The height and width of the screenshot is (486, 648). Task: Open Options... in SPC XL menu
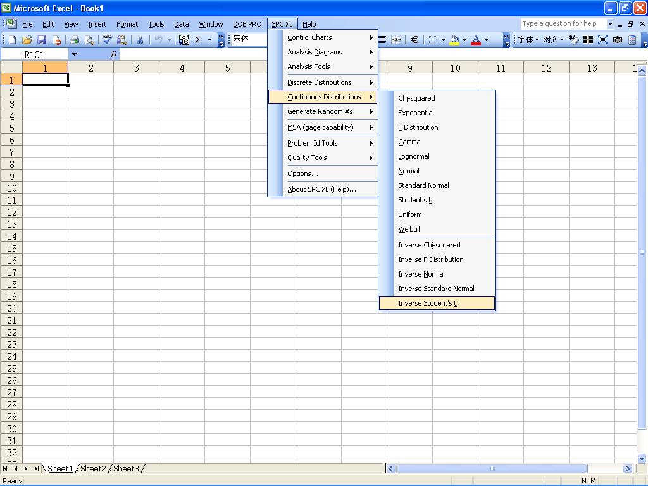[x=323, y=173]
